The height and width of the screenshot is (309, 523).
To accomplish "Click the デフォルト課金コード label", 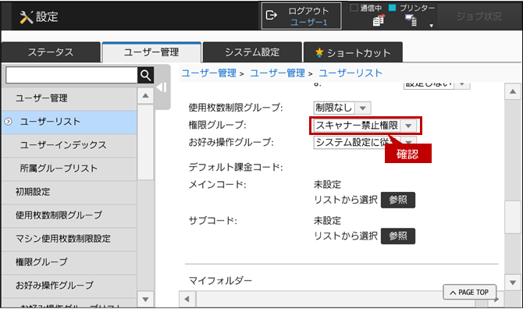I will pyautogui.click(x=236, y=167).
